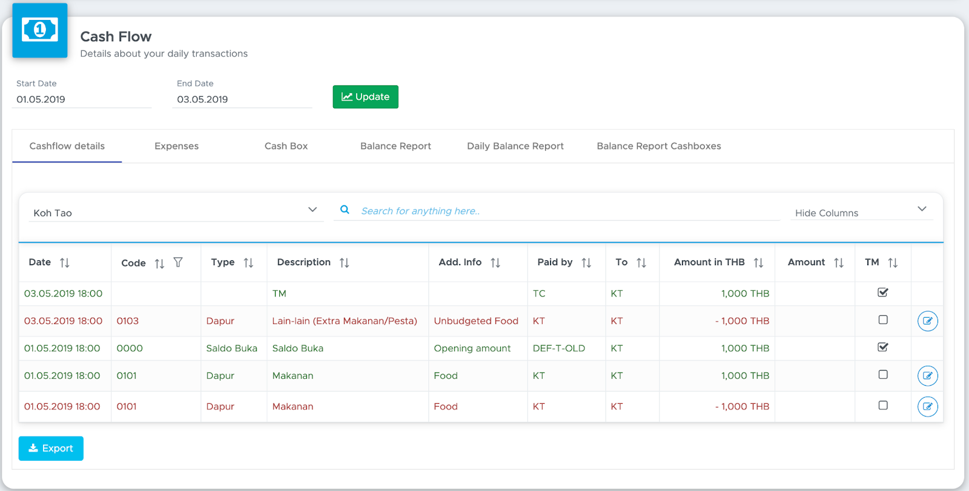Edit the Unbudgeted Food transaction row

[x=928, y=321]
